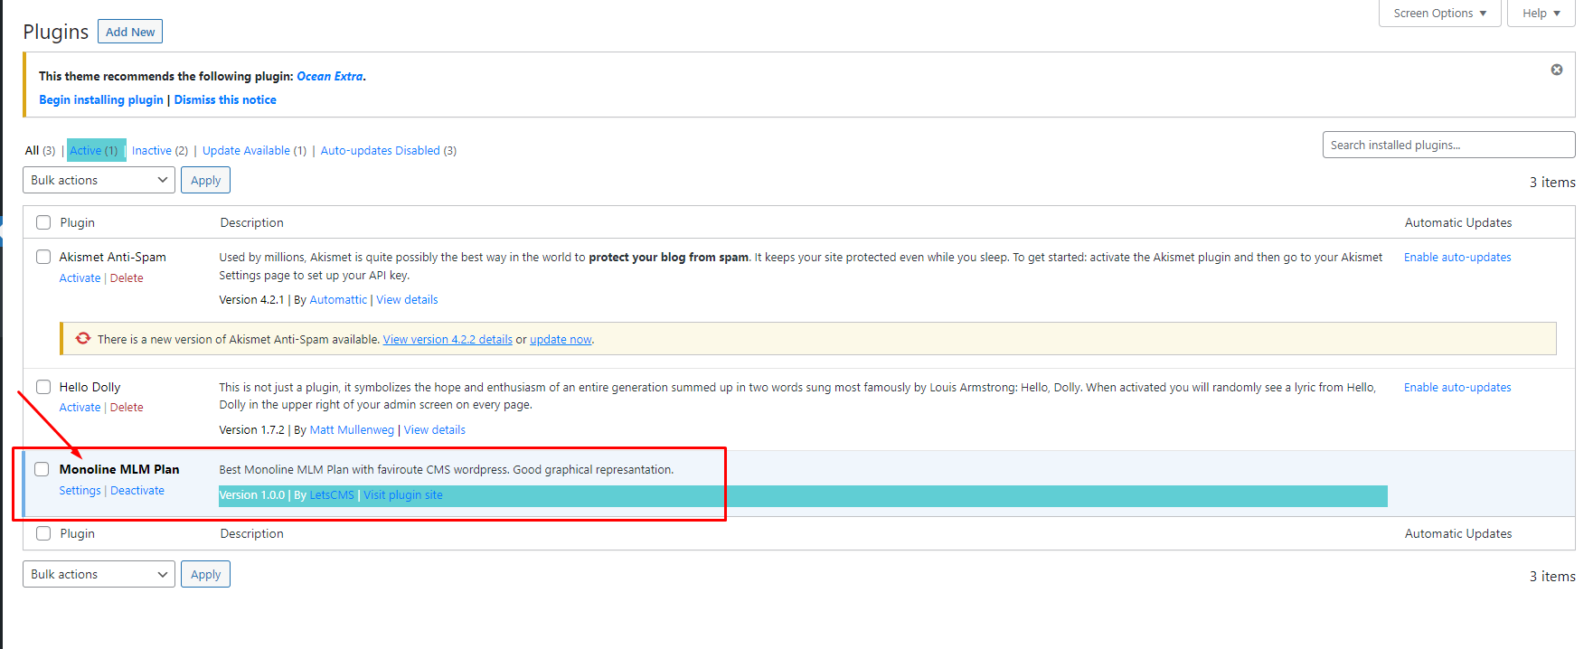Open the bottom Bulk actions dropdown

pos(99,574)
